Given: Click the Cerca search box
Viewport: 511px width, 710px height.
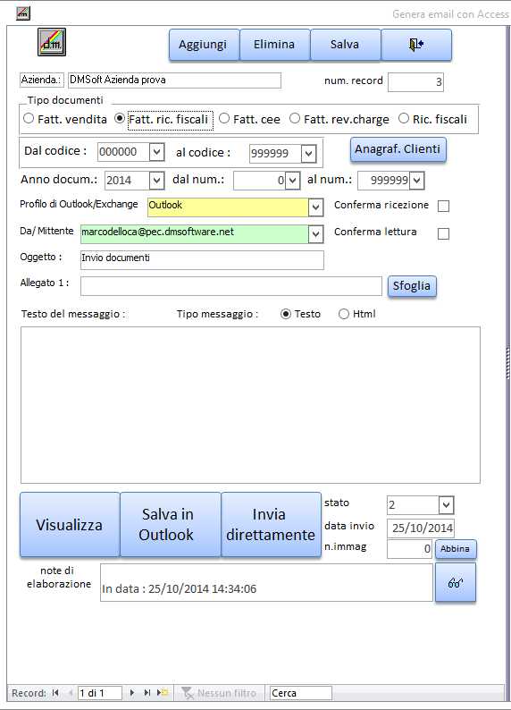Looking at the screenshot, I should tap(301, 693).
